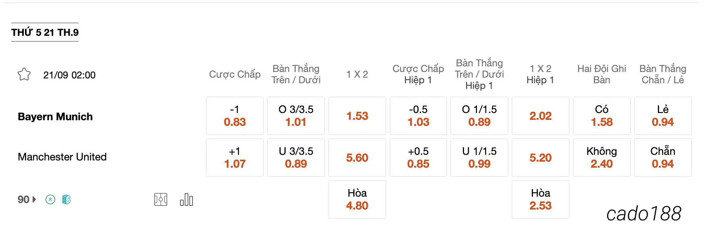The height and width of the screenshot is (230, 709).
Task: Click the blue B badge icon
Action: point(66,199)
